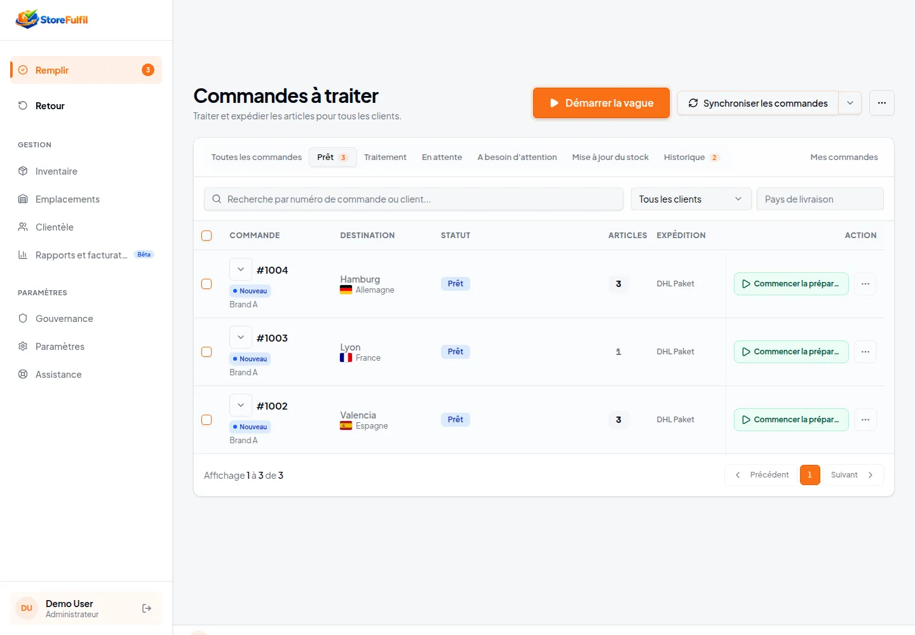
Task: Open row actions menu for order #1003
Action: (x=865, y=352)
